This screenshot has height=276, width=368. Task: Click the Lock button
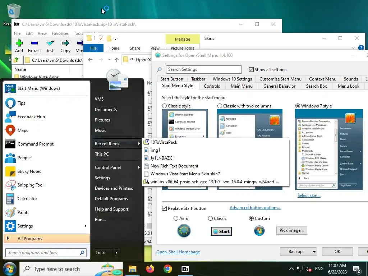point(102,253)
